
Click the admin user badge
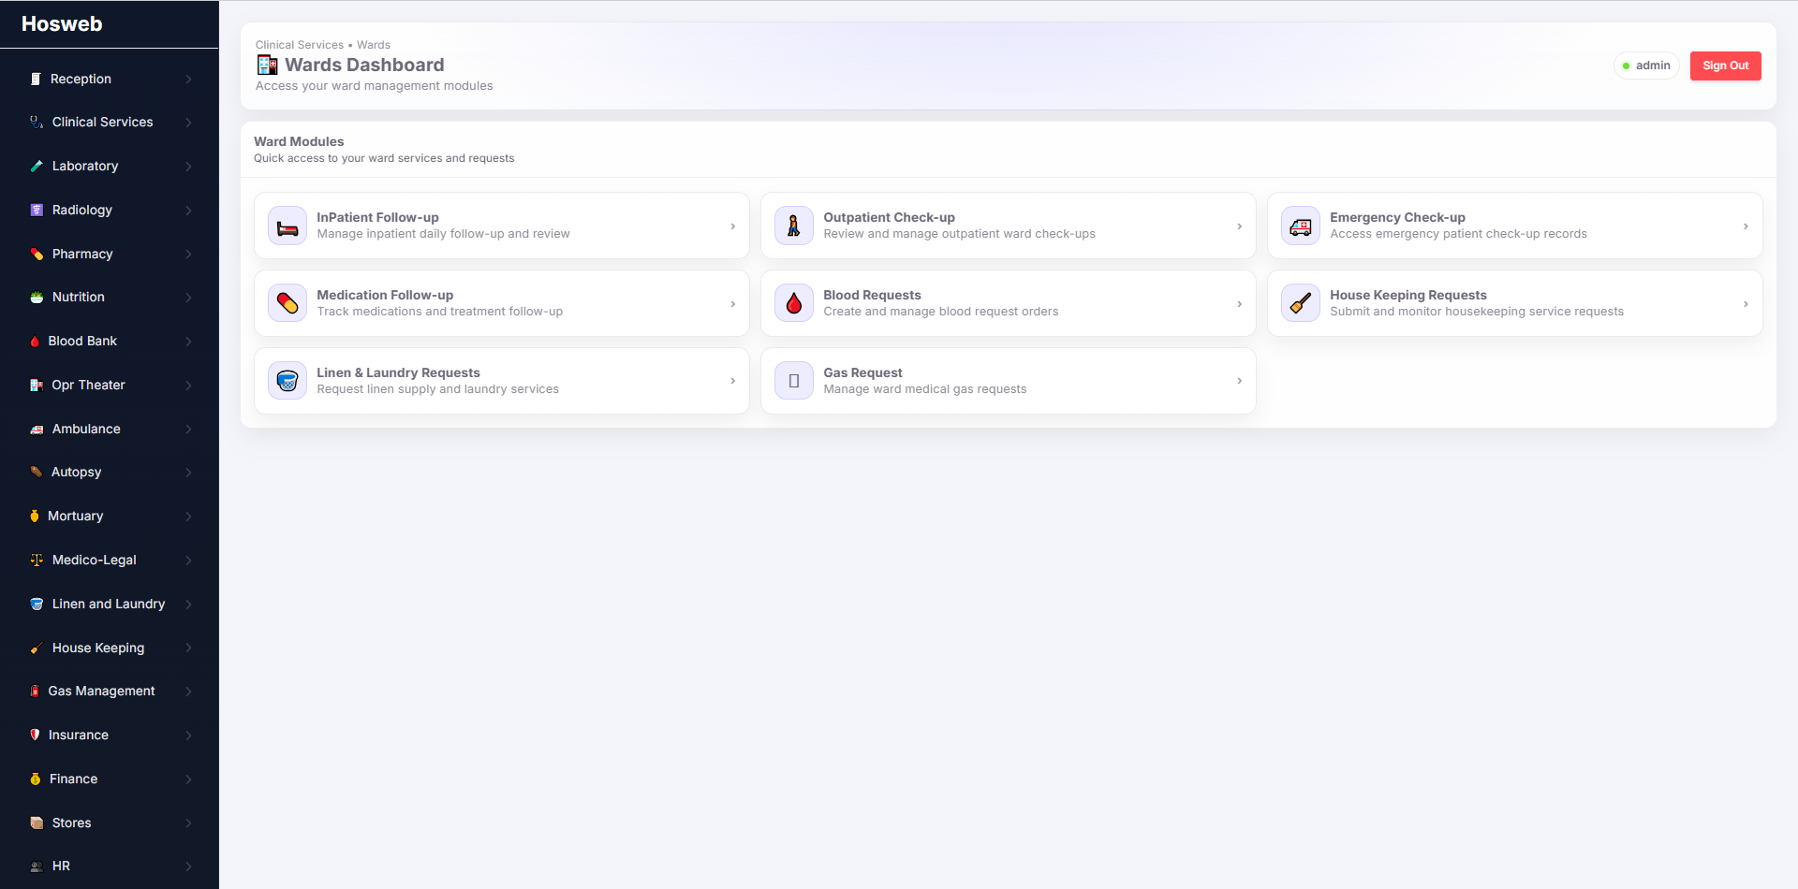(x=1646, y=66)
